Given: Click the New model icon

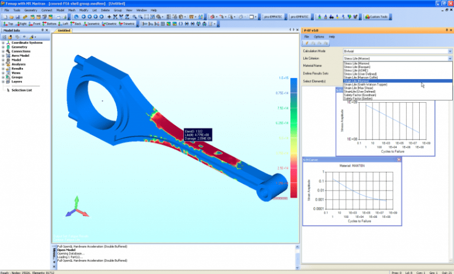Looking at the screenshot, I should [5, 17].
